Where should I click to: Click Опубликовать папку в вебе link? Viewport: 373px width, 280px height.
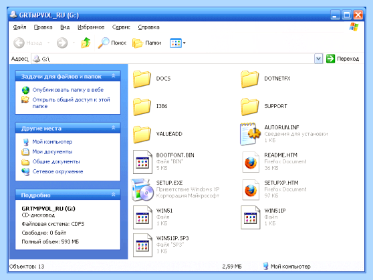[x=68, y=90]
